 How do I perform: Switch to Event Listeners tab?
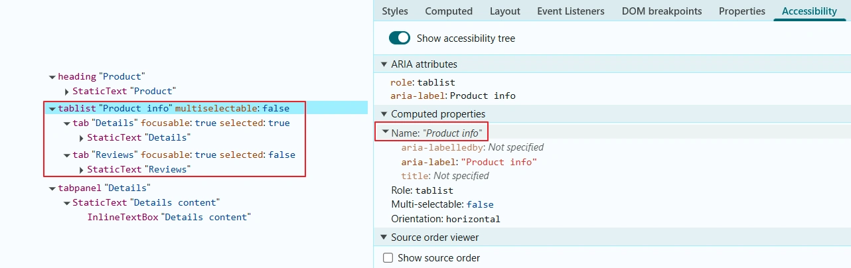[x=571, y=11]
